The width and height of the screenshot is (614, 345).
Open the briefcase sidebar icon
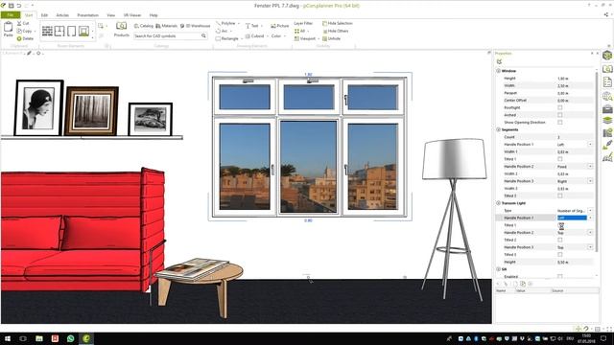tap(607, 108)
